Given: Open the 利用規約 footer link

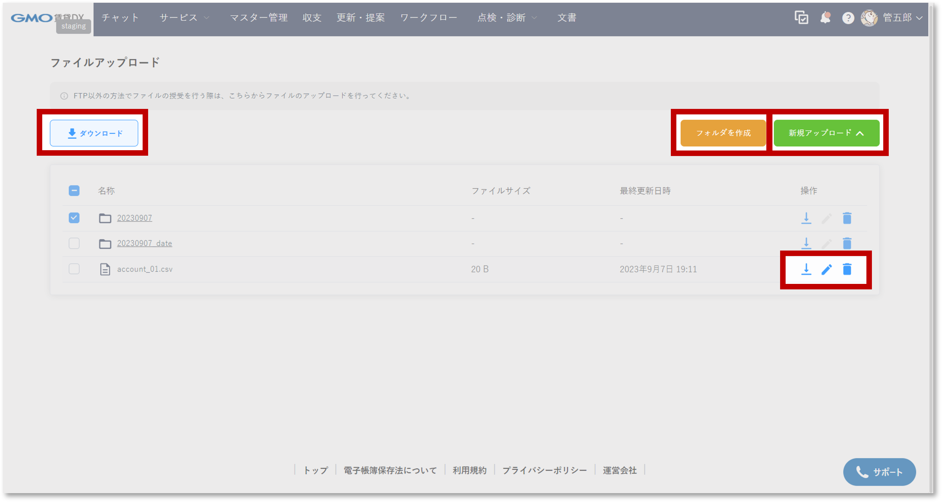Looking at the screenshot, I should [469, 470].
